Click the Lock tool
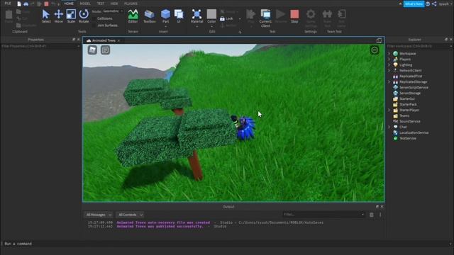 (226, 18)
